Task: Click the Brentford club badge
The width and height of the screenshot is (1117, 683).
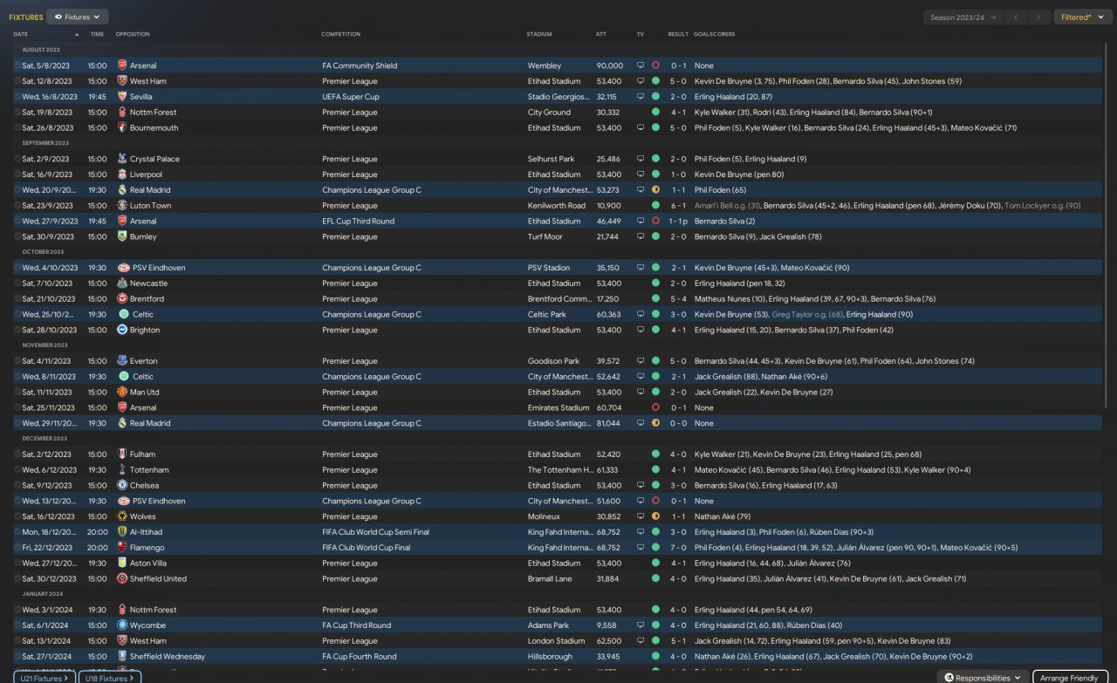Action: pyautogui.click(x=122, y=299)
